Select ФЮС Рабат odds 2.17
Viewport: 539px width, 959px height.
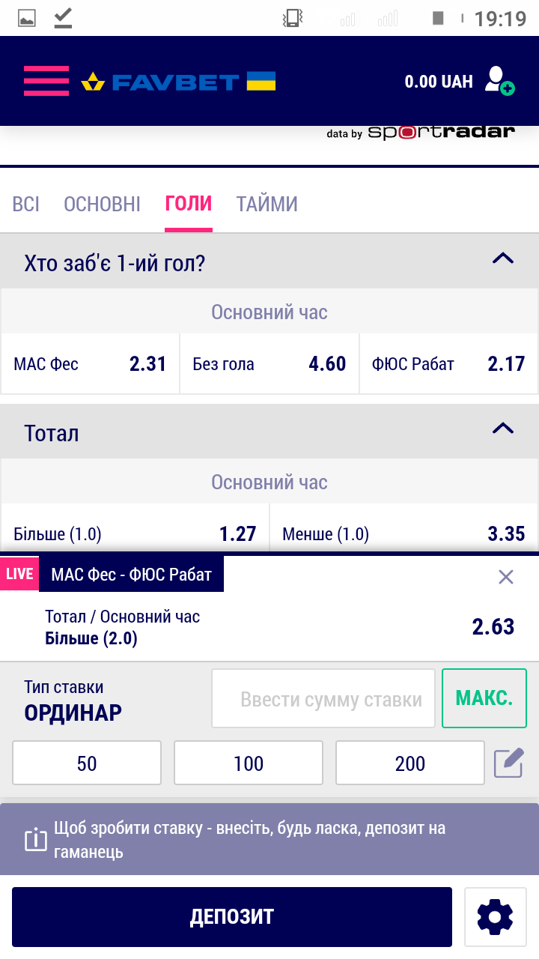click(448, 364)
